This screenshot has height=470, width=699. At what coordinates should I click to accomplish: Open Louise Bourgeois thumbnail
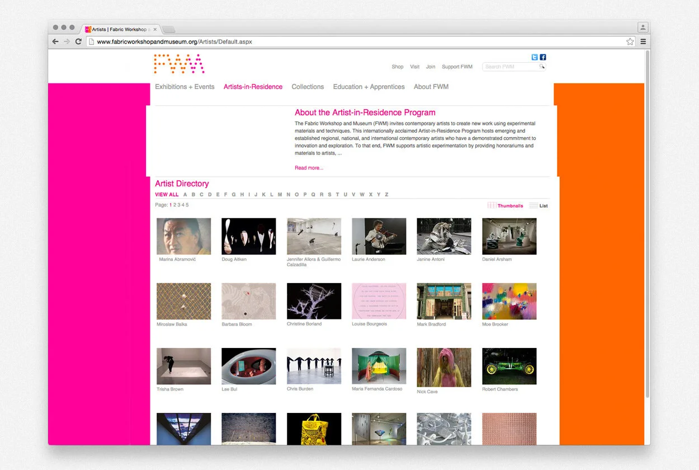(379, 301)
